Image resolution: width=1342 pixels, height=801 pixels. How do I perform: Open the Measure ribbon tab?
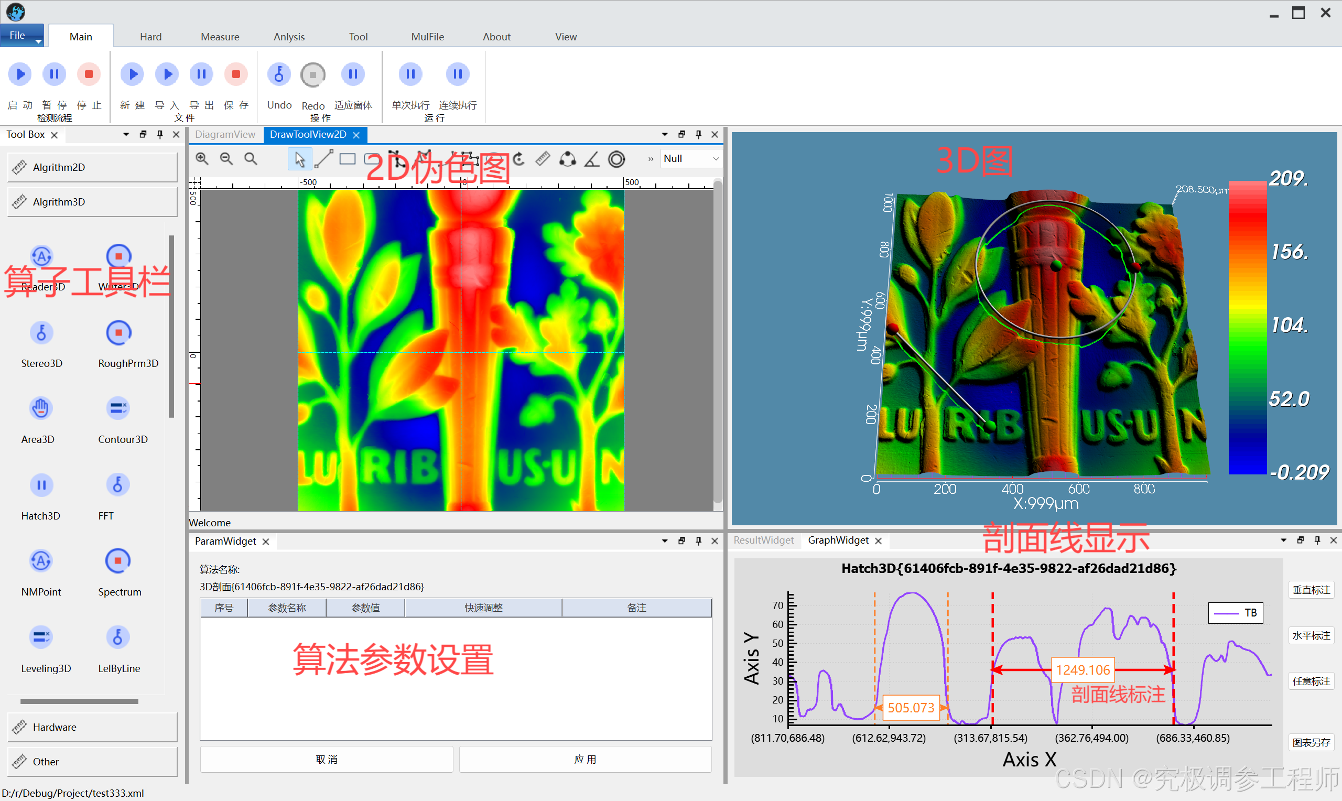(x=220, y=37)
